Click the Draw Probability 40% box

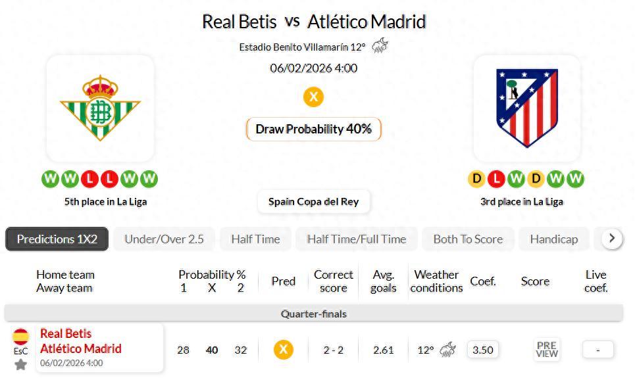(x=313, y=129)
